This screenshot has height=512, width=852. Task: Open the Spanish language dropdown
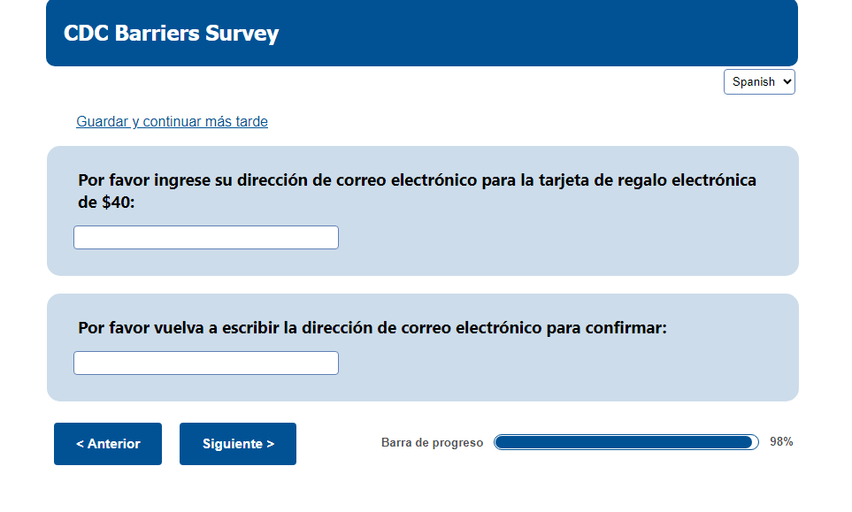(x=759, y=81)
